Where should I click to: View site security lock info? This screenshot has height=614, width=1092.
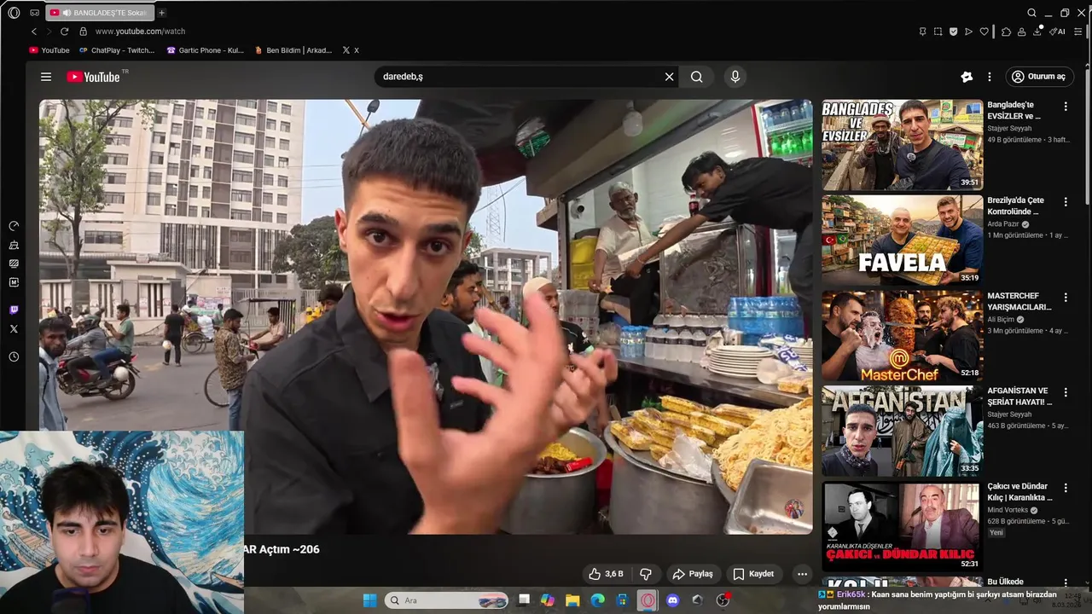[x=83, y=32]
